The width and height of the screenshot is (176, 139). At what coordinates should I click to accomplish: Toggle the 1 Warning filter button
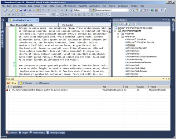[x=26, y=83]
